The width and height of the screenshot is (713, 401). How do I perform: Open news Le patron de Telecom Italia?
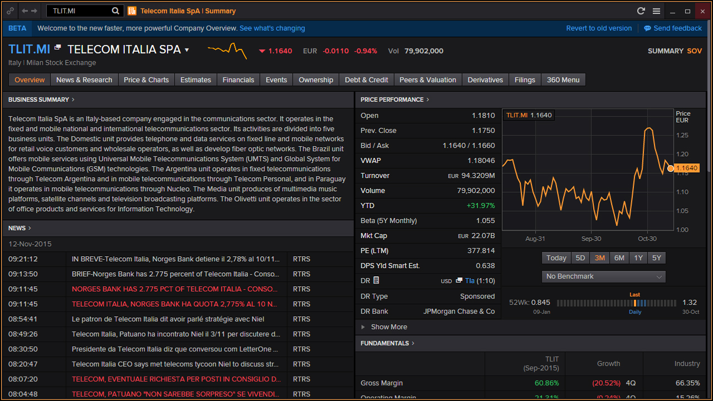[x=168, y=319]
